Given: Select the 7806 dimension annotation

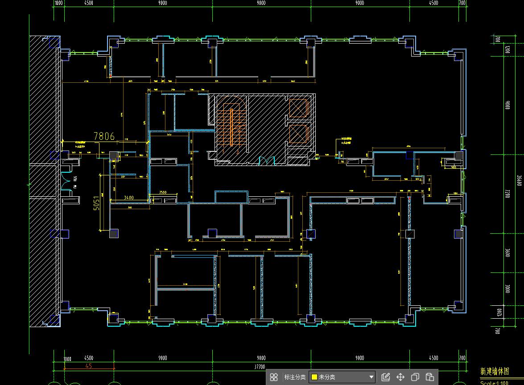Looking at the screenshot, I should click(x=104, y=136).
